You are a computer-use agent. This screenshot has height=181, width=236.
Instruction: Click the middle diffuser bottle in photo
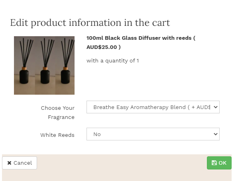pyautogui.click(x=45, y=75)
